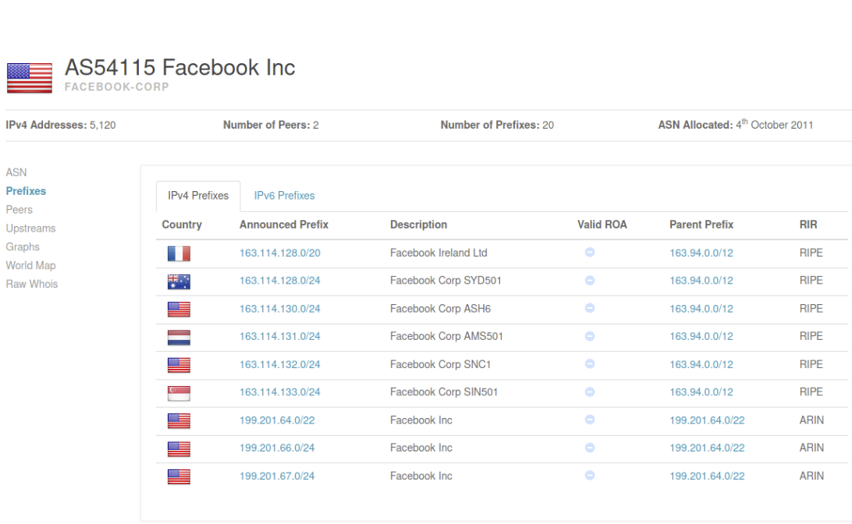Image resolution: width=852 pixels, height=524 pixels.
Task: Show the World Map section
Action: pos(30,266)
